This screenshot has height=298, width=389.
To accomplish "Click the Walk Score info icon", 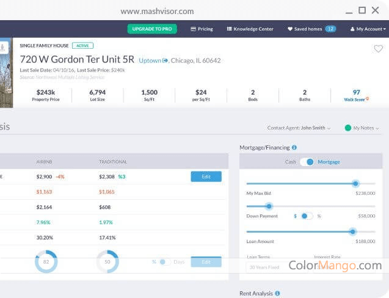I will [367, 99].
